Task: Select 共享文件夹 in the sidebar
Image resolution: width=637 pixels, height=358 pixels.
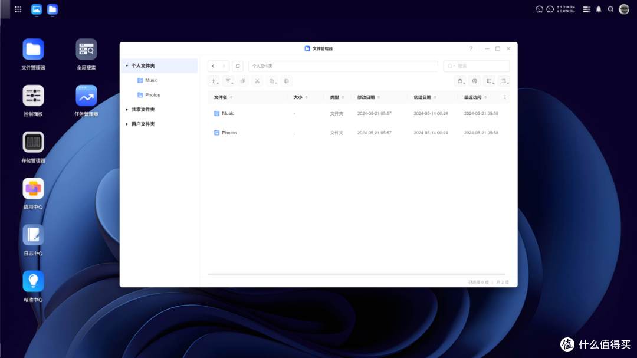Action: point(143,110)
